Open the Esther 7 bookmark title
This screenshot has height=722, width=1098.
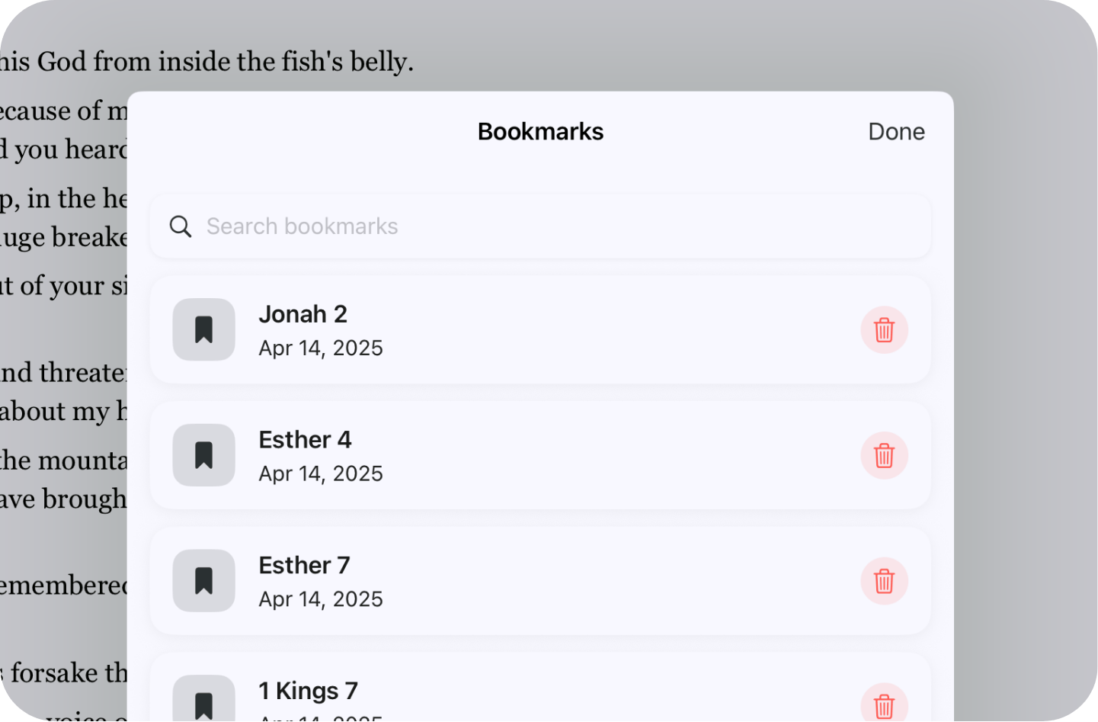tap(304, 566)
